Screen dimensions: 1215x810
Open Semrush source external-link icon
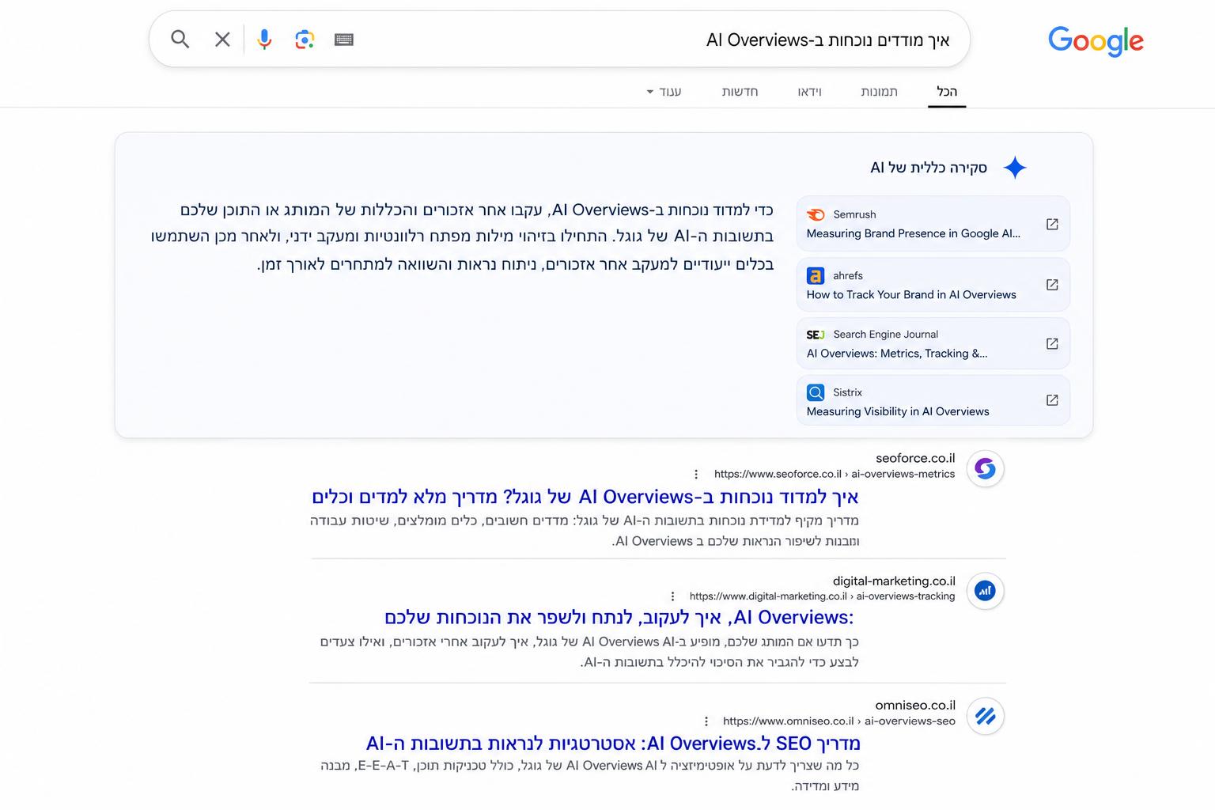tap(1052, 224)
